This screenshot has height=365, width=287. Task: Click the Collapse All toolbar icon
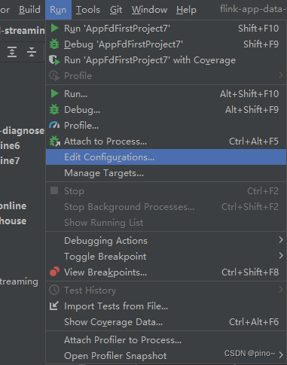click(x=32, y=52)
